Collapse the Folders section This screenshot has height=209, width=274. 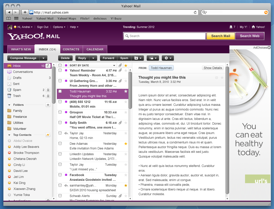(x=9, y=105)
